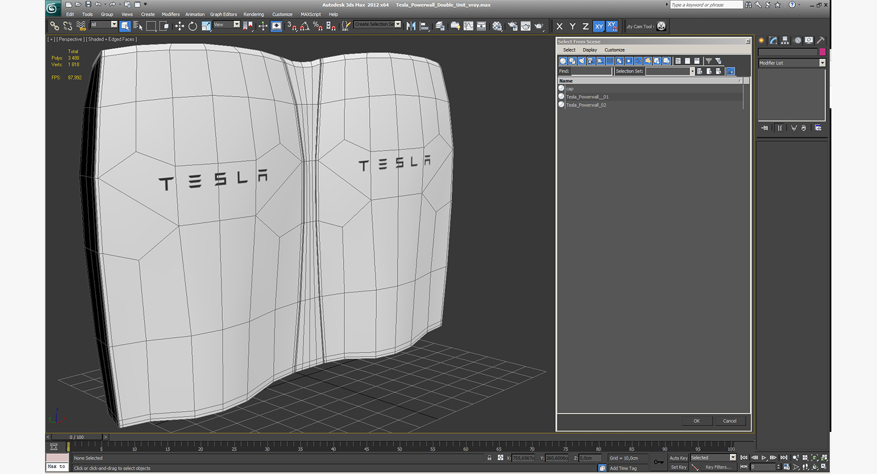
Task: Open the Select by Name tool
Action: [x=138, y=26]
